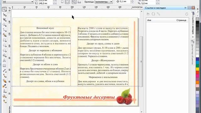Open the A5 page size dropdown
The image size is (201, 113).
tap(32, 2)
